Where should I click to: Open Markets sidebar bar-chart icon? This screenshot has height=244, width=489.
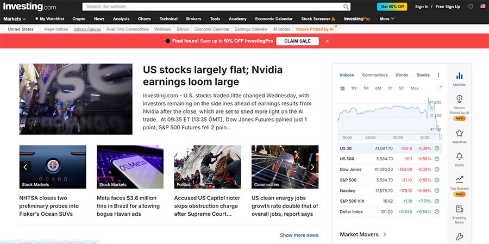pos(459,76)
